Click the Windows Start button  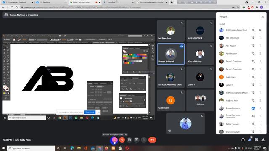coord(3,148)
